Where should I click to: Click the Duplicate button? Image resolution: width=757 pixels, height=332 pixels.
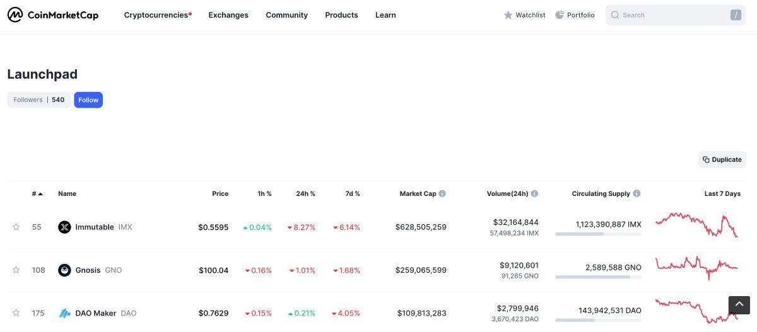point(722,159)
